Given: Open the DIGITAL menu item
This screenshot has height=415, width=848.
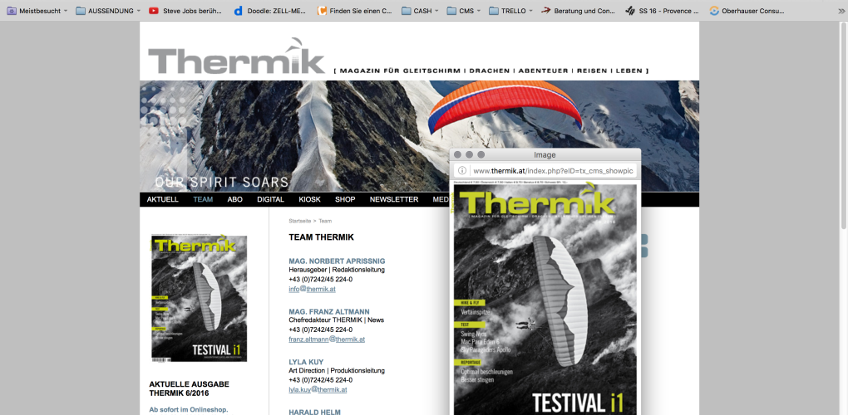Looking at the screenshot, I should tap(270, 200).
